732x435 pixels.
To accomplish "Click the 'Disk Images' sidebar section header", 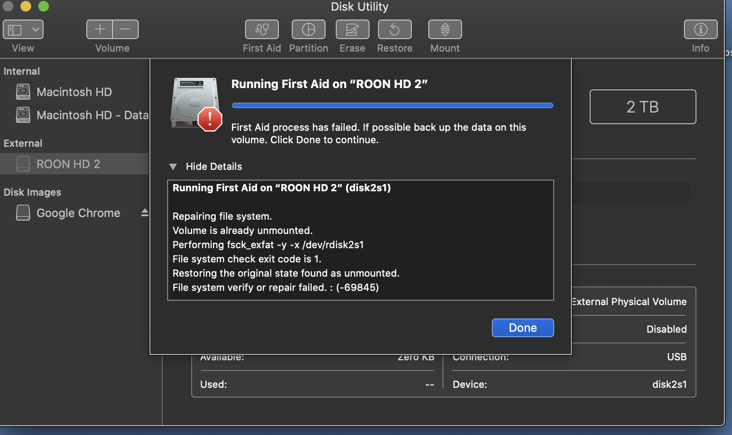I will coord(32,192).
